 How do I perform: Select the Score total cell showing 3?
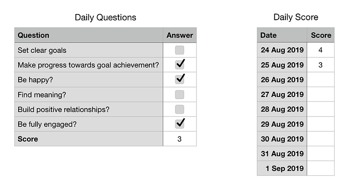click(x=180, y=139)
